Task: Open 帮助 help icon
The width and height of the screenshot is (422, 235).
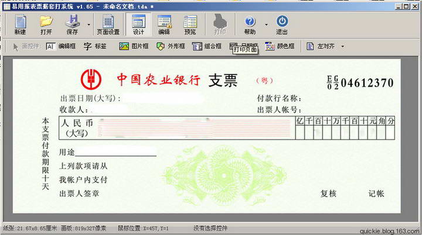Action: (x=250, y=25)
